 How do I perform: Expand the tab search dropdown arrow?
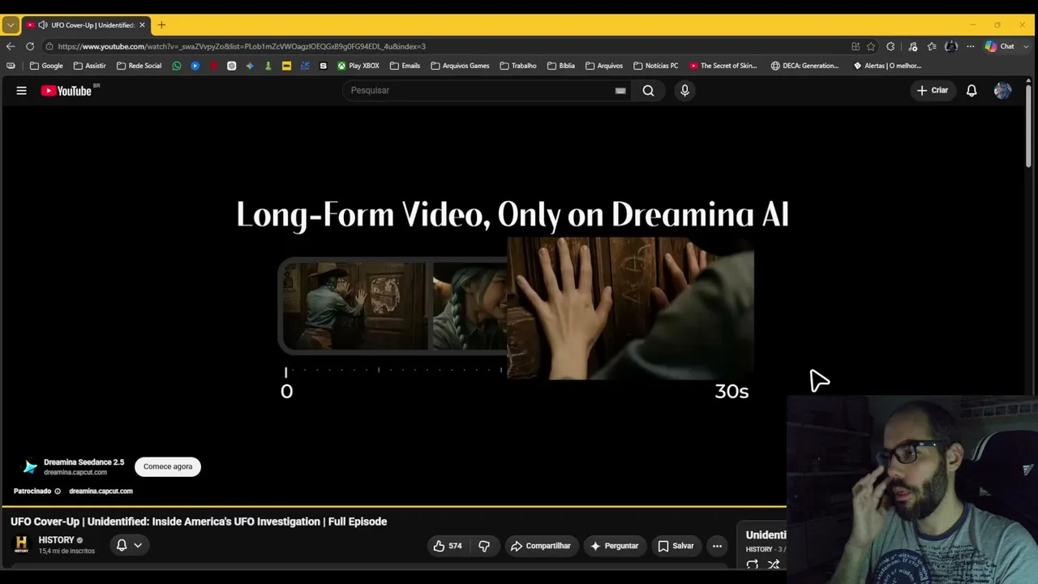point(11,25)
